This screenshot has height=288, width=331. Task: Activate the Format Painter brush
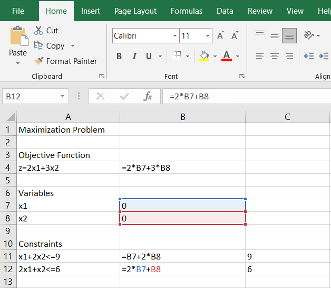[39, 61]
